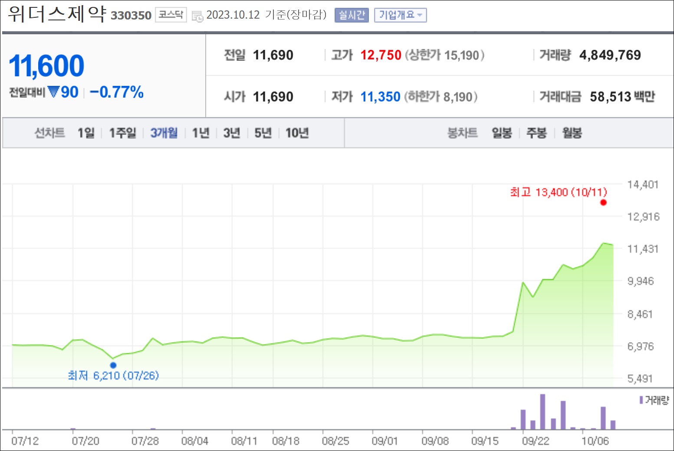Click the 전일 11,690 value
This screenshot has width=674, height=451.
[273, 55]
